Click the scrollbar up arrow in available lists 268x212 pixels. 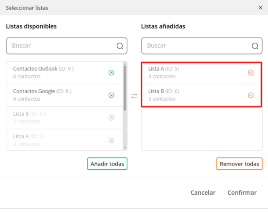(125, 64)
